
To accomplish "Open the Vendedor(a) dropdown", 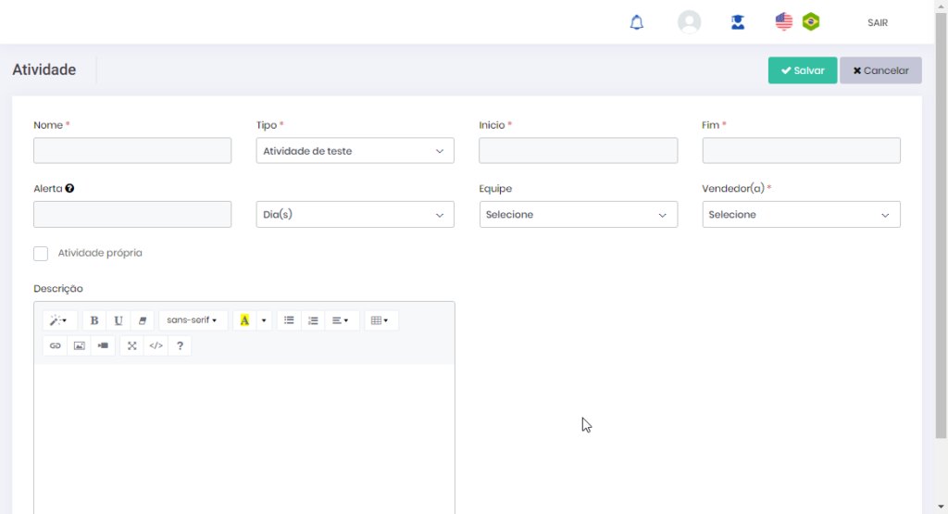I will [801, 215].
